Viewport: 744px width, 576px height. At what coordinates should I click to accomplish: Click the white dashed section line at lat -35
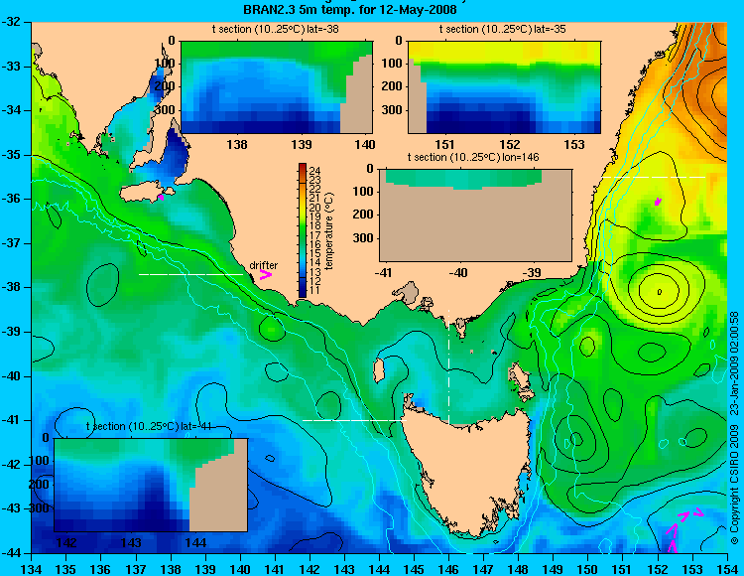point(654,177)
